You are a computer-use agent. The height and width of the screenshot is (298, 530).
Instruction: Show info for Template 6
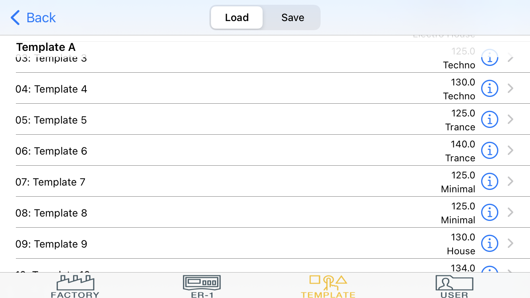coord(489,151)
